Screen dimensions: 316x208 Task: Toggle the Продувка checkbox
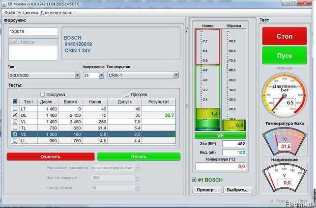click(42, 94)
